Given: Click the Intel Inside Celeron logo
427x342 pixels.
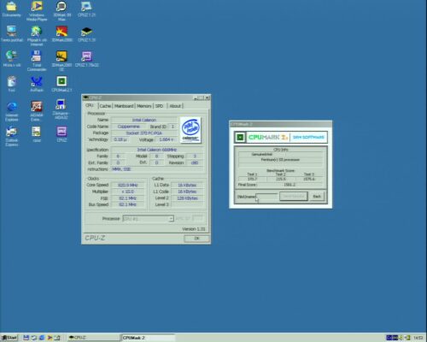Looking at the screenshot, I should (190, 130).
